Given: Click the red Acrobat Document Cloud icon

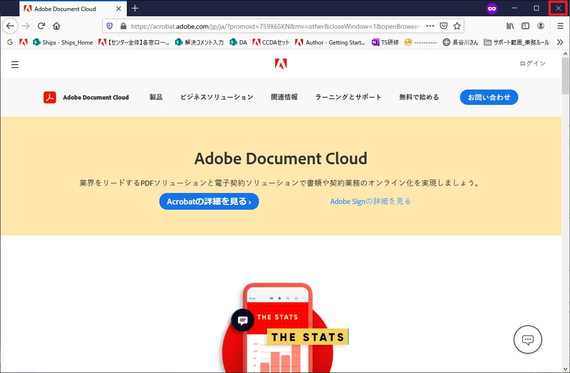Looking at the screenshot, I should coord(50,97).
